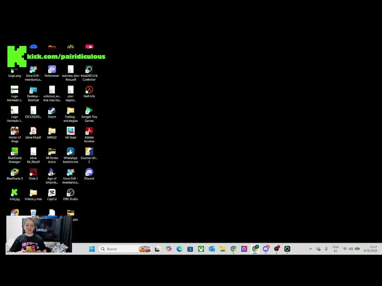The image size is (382, 286).
Task: Open the Nstbrowser desktop shortcut
Action: [x=52, y=71]
